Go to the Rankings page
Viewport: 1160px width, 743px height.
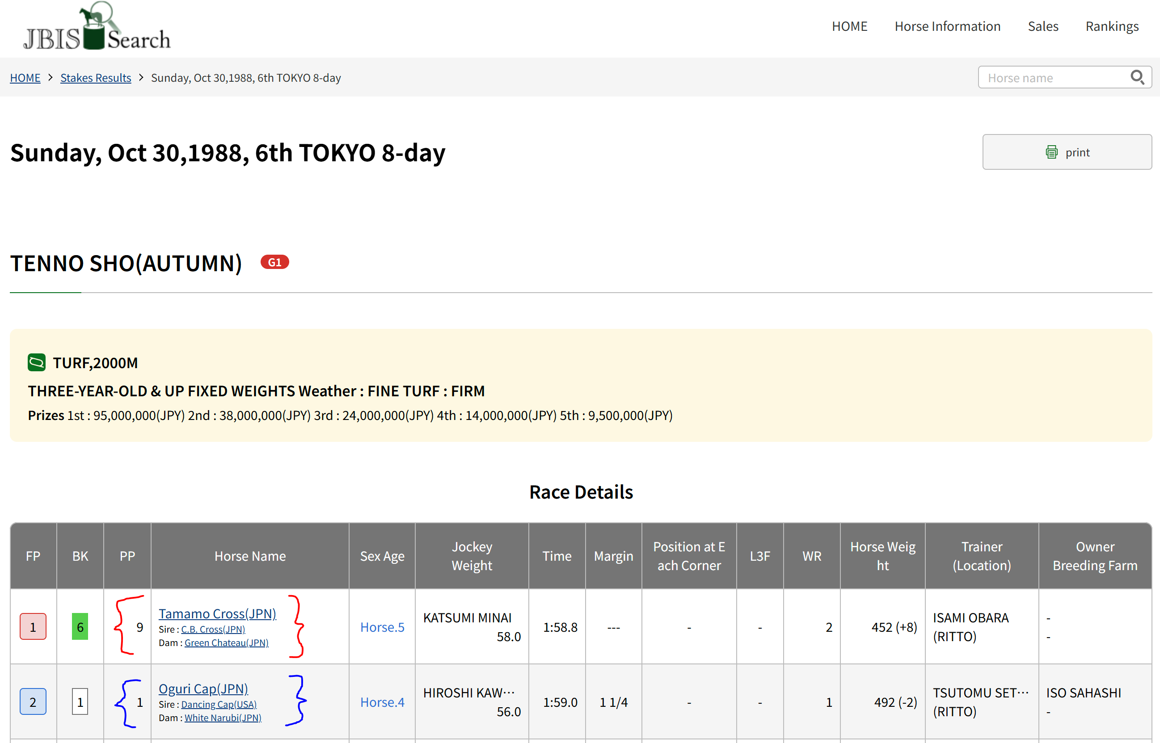click(x=1112, y=26)
